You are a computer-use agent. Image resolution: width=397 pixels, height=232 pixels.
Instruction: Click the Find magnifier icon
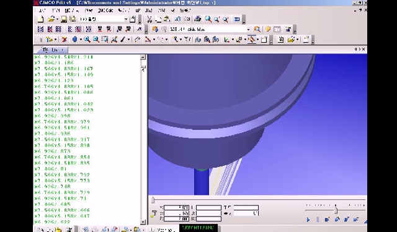pyautogui.click(x=208, y=19)
